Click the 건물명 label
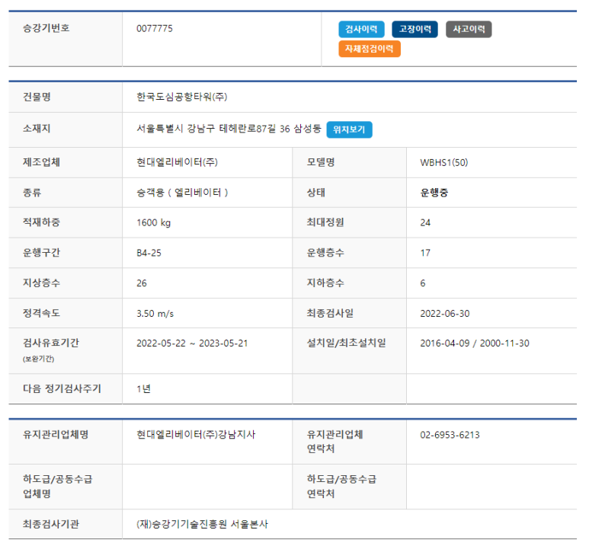Viewport: 589px width, 546px height. coord(37,97)
